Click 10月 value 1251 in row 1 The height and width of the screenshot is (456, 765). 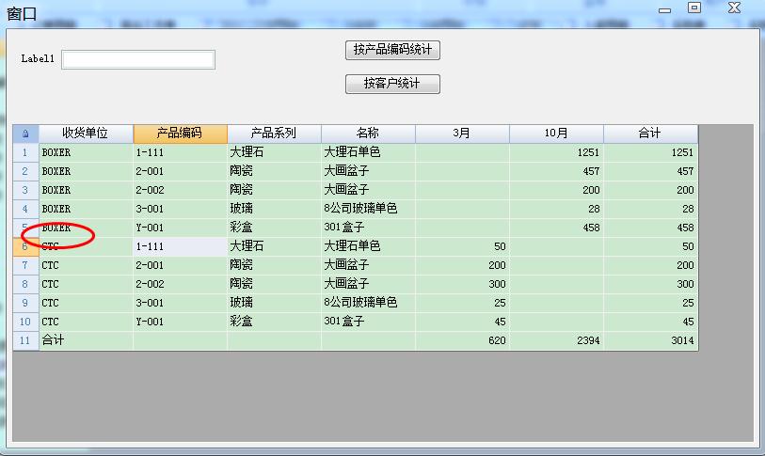[557, 152]
